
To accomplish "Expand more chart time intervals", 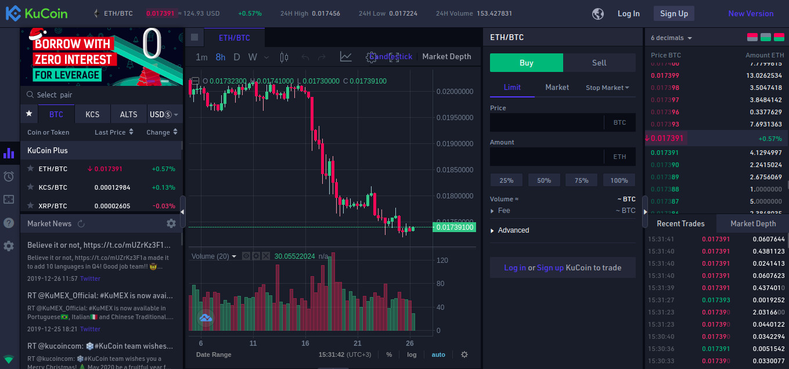I will pyautogui.click(x=266, y=57).
